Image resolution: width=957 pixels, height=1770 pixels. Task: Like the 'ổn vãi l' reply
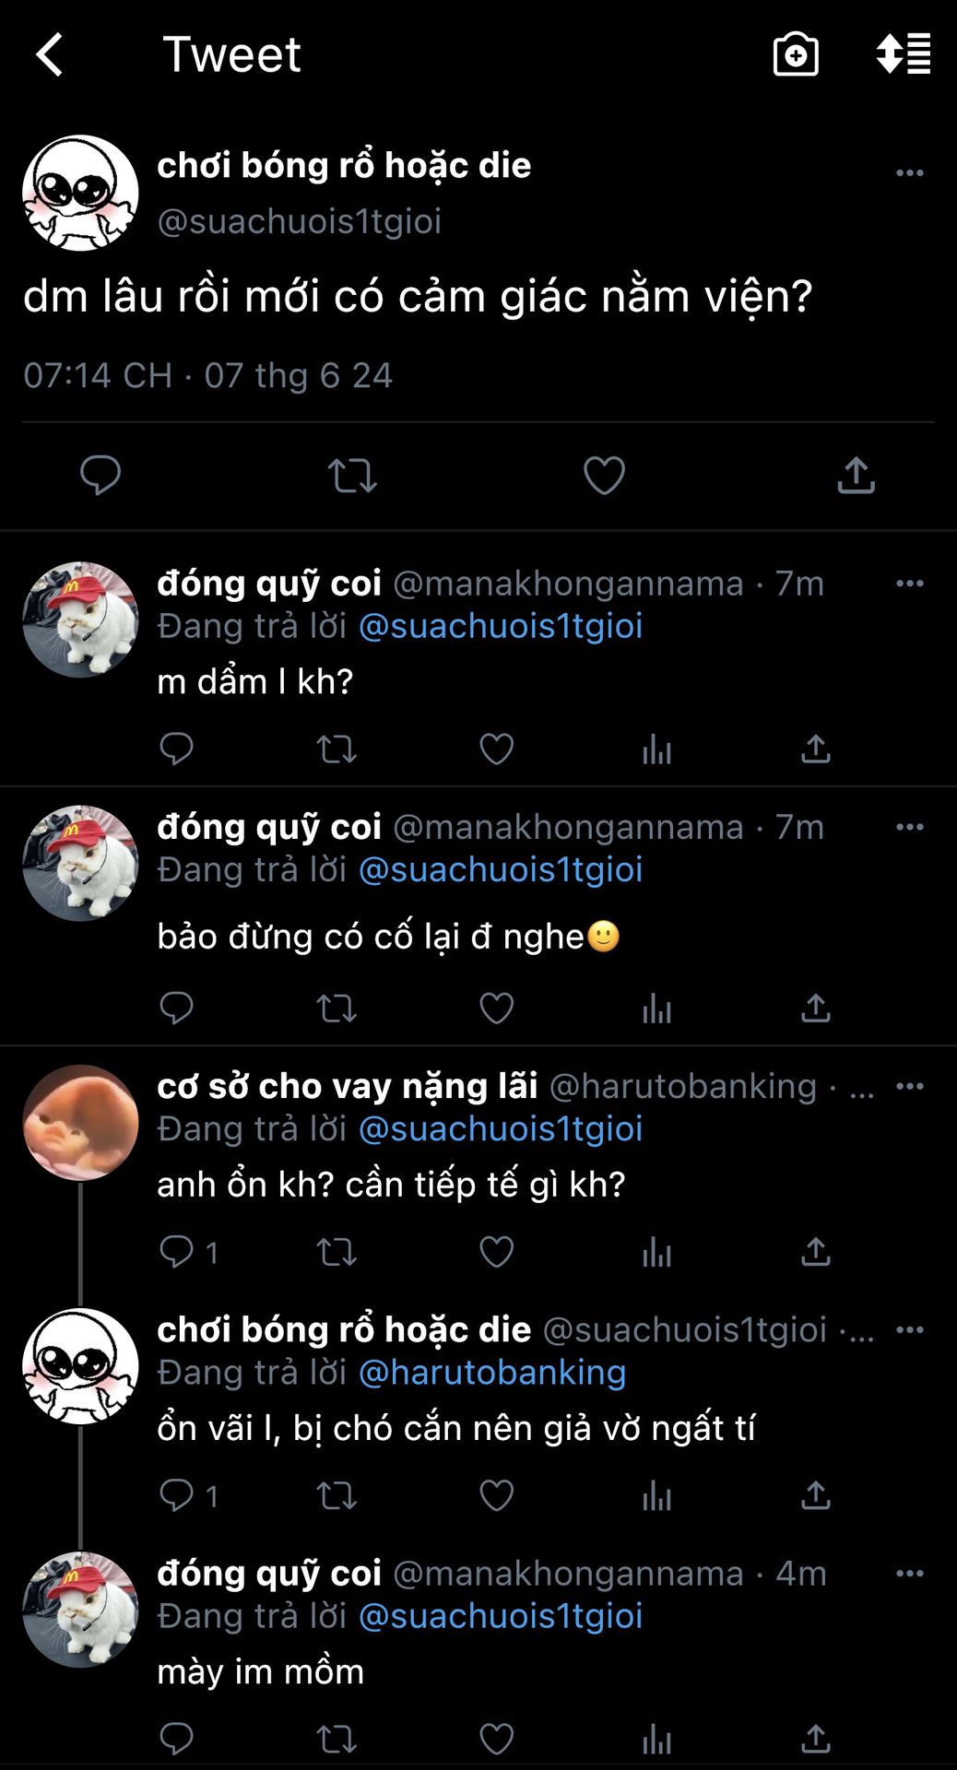pos(496,1495)
